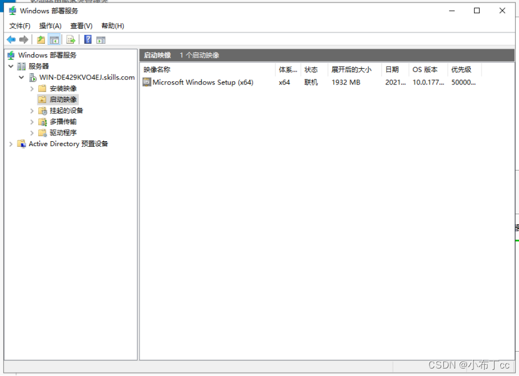Click the 安装映像 folder icon
The width and height of the screenshot is (519, 376).
(x=42, y=89)
